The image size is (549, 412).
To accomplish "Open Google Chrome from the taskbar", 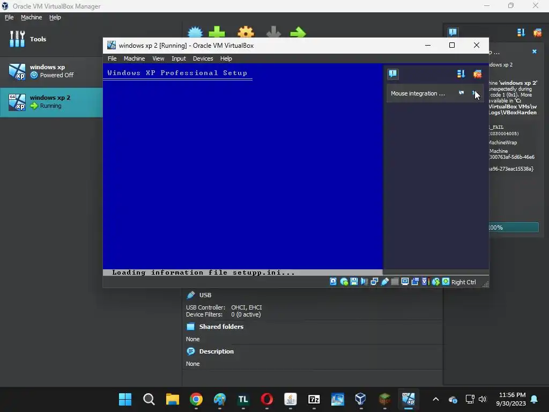I will click(196, 399).
